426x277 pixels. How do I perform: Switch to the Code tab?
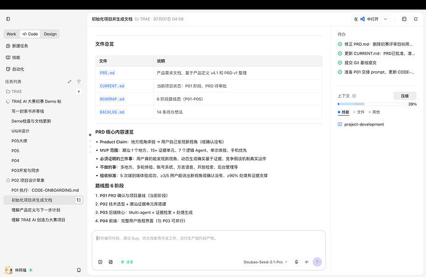click(30, 34)
